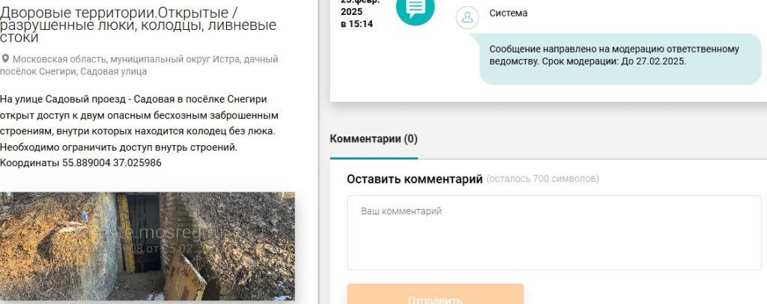Screen dimensions: 767x304
Task: Click the Система user avatar icon
Action: (467, 17)
